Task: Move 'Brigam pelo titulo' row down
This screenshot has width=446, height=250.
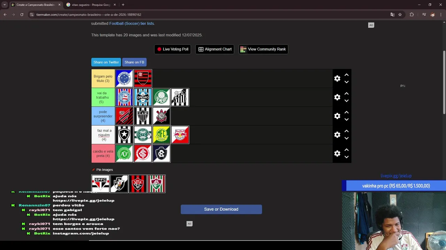Action: click(347, 82)
